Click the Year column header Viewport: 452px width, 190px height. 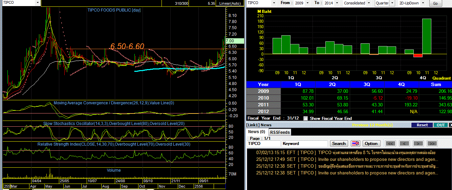(x=263, y=84)
